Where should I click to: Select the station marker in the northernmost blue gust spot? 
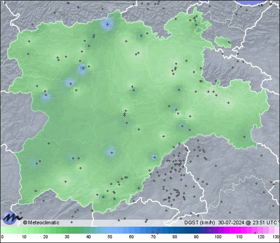(107, 24)
